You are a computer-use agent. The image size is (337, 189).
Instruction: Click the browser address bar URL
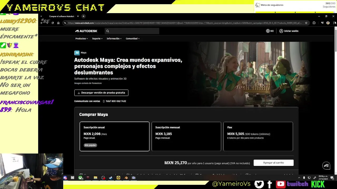point(185,23)
